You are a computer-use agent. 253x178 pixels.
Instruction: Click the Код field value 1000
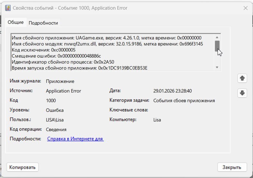[51, 101]
